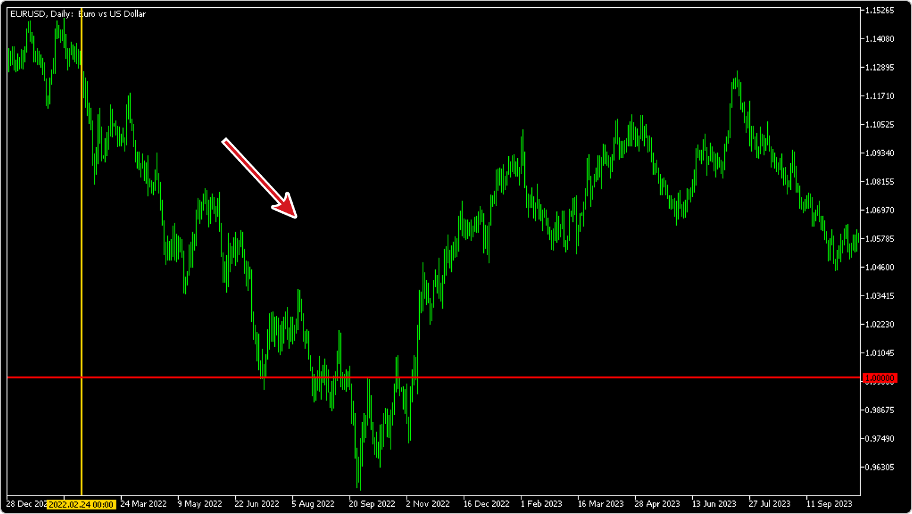The width and height of the screenshot is (912, 514).
Task: Click the 28 Apr 2023 date label
Action: (656, 504)
